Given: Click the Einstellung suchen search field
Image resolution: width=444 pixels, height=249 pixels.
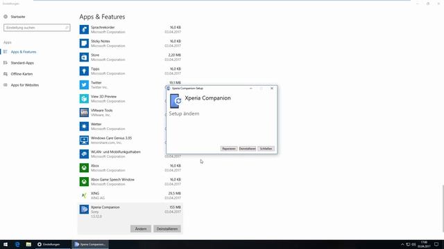Looking at the screenshot, I should 37,28.
